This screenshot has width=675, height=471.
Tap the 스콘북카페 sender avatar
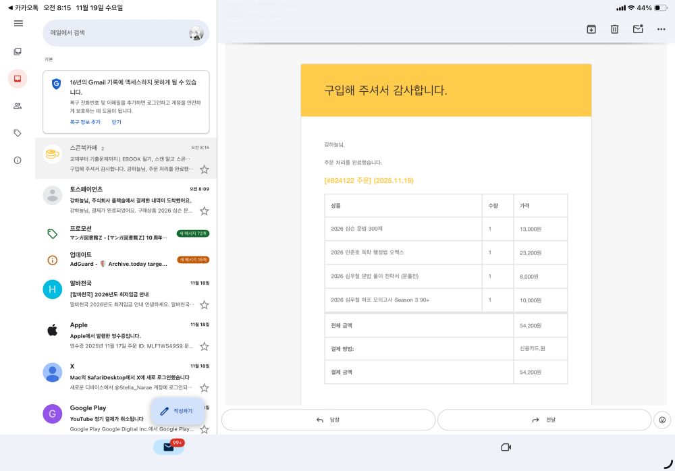click(53, 154)
